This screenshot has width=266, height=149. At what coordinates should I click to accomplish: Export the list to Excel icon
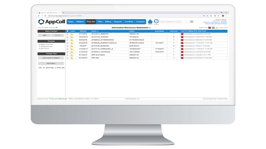pos(213,28)
